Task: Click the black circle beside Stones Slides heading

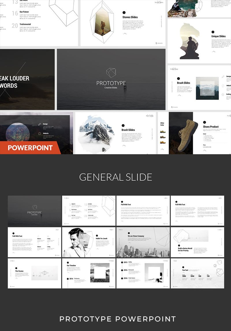Action: pos(124,12)
